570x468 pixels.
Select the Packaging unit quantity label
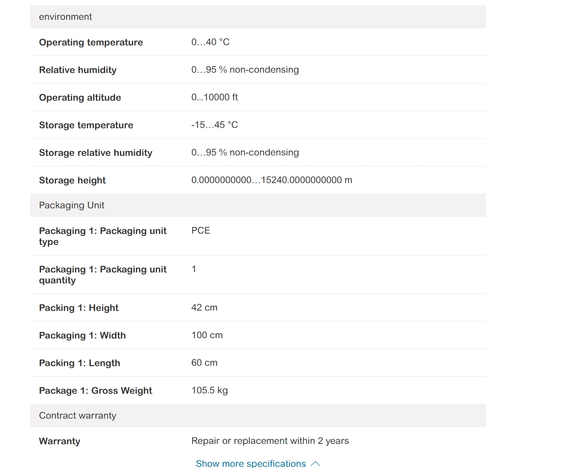(x=103, y=275)
